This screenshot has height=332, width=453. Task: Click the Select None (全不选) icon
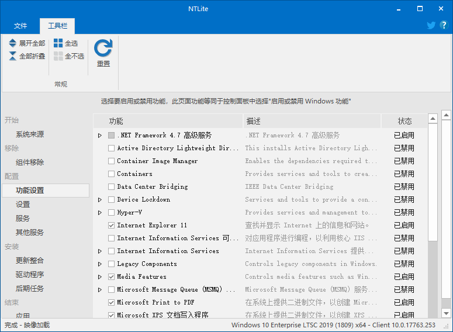click(58, 56)
